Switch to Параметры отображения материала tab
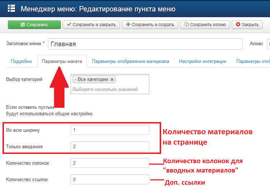Viewport: 270px width, 189px height. click(130, 61)
